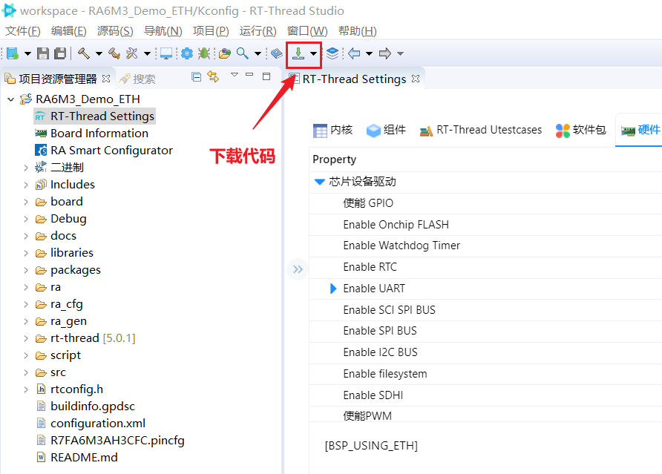Open RA Smart Configurator in project tree
The image size is (662, 474).
coord(111,151)
